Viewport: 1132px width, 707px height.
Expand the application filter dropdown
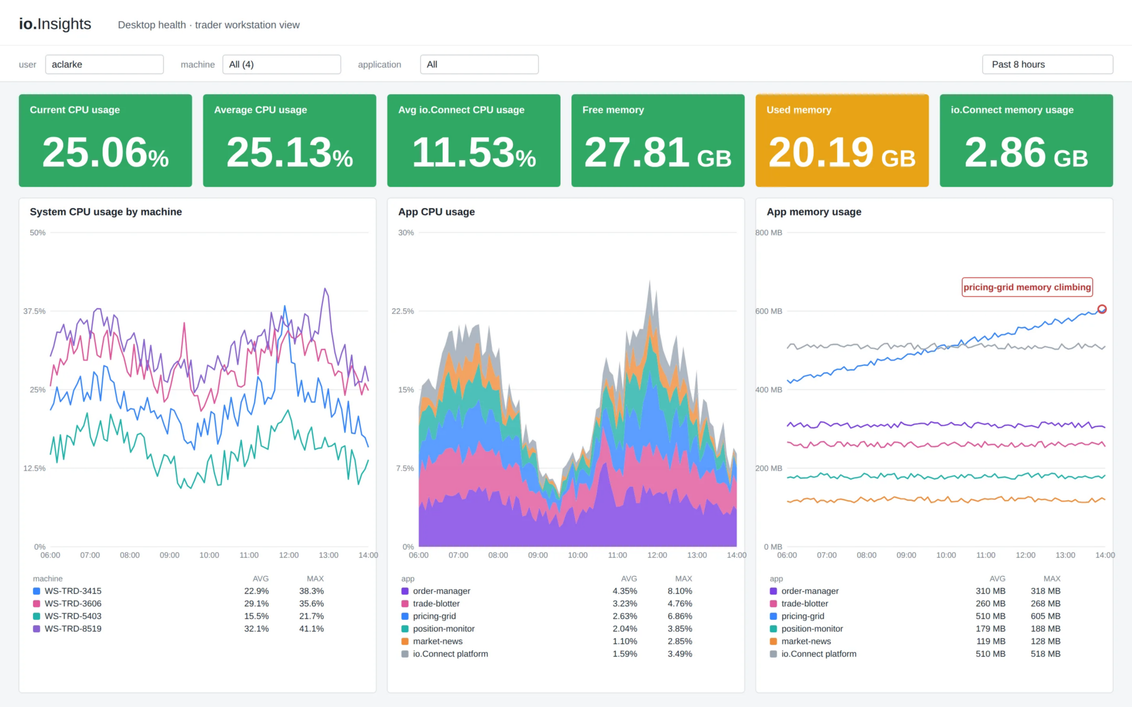point(479,64)
